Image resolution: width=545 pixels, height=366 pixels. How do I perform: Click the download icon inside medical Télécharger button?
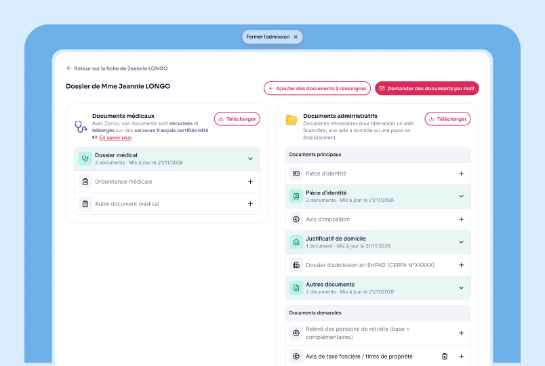coord(221,119)
